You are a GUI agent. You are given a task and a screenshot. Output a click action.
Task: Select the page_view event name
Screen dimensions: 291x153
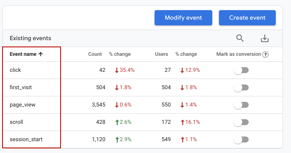[x=22, y=105]
